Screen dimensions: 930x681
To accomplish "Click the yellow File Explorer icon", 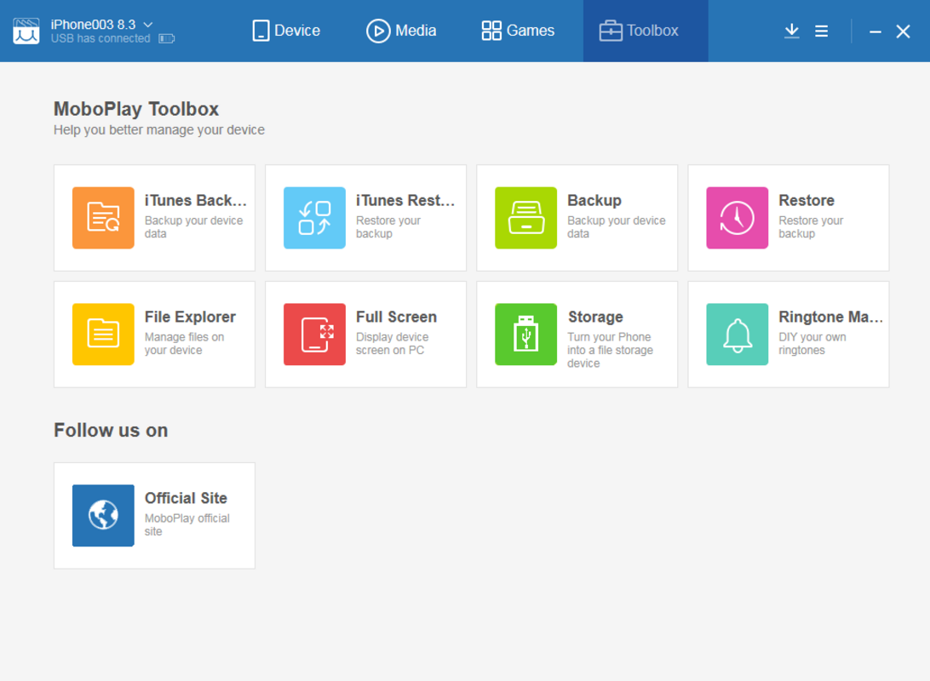I will point(103,334).
